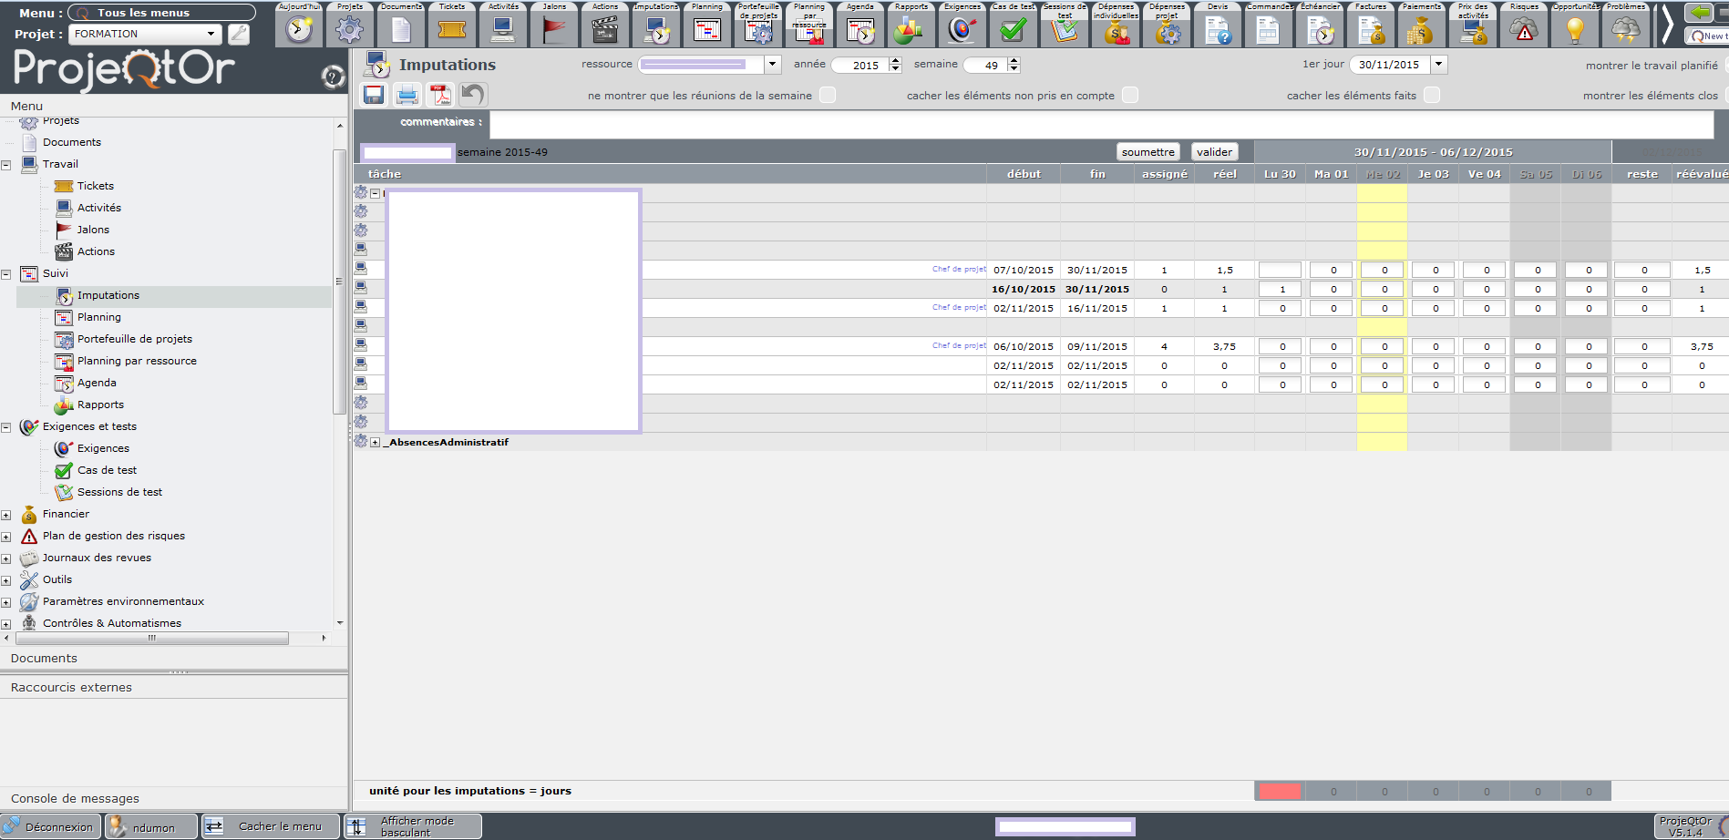Click the undo arrow icon
1729x840 pixels.
pos(473,95)
